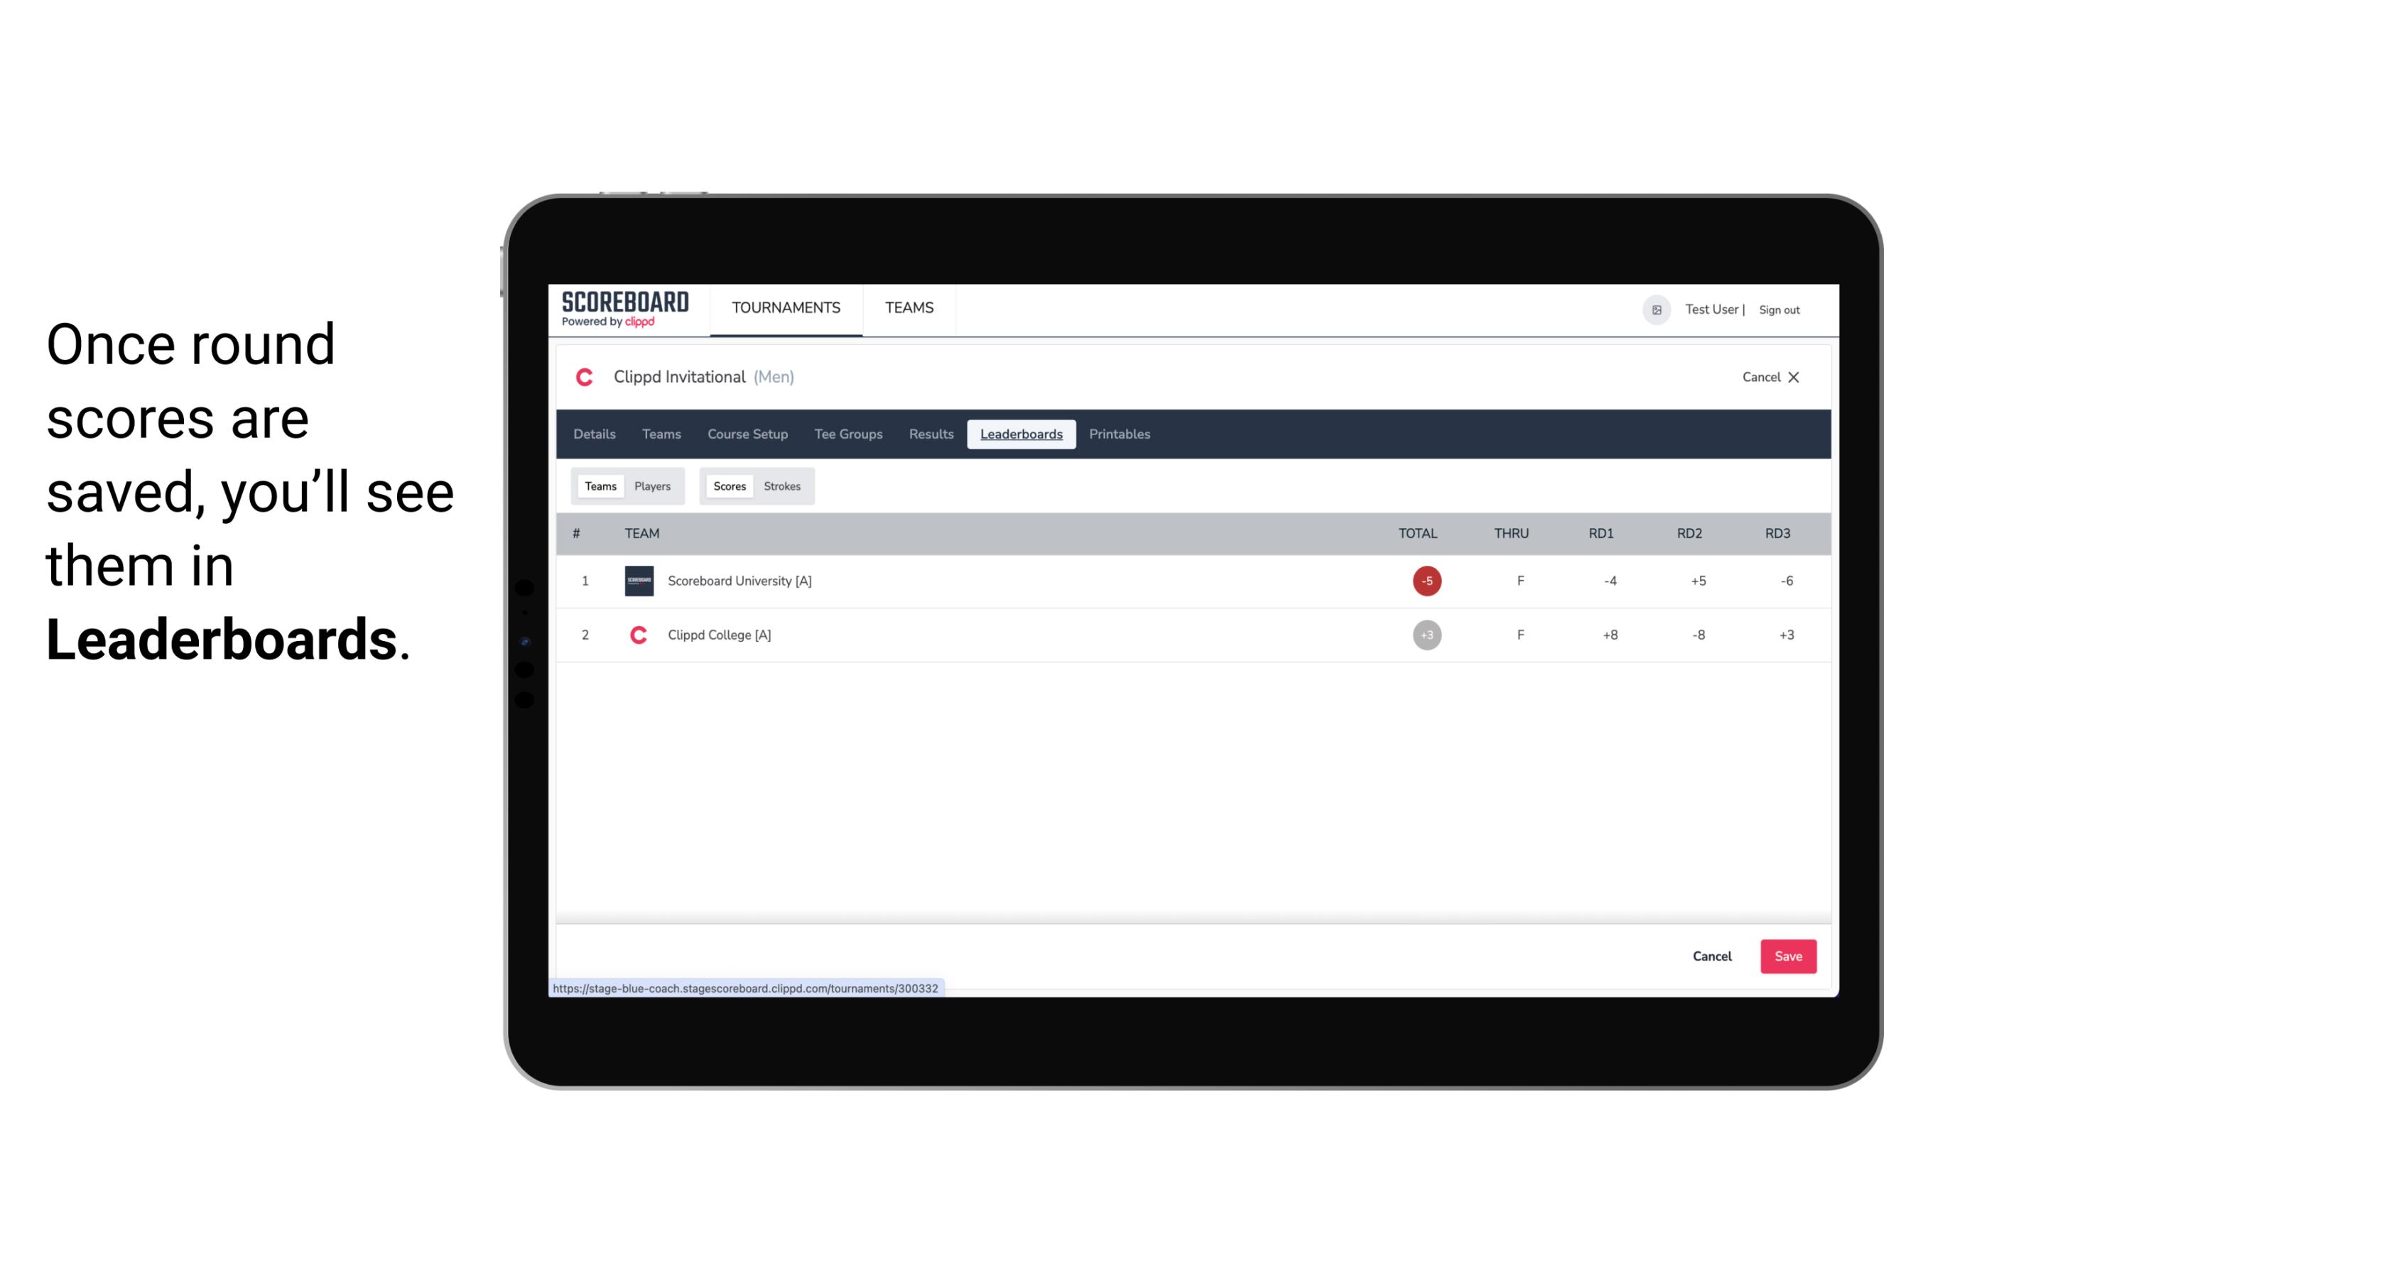Toggle the Teams filter on leaderboard
This screenshot has height=1282, width=2384.
(599, 486)
